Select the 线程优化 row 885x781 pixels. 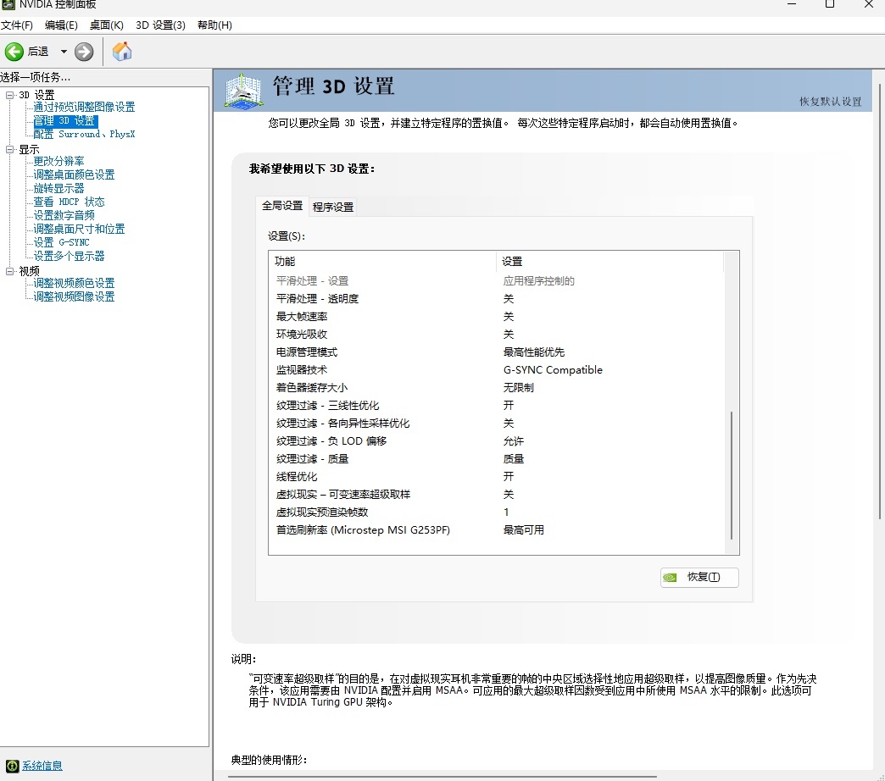coord(497,477)
